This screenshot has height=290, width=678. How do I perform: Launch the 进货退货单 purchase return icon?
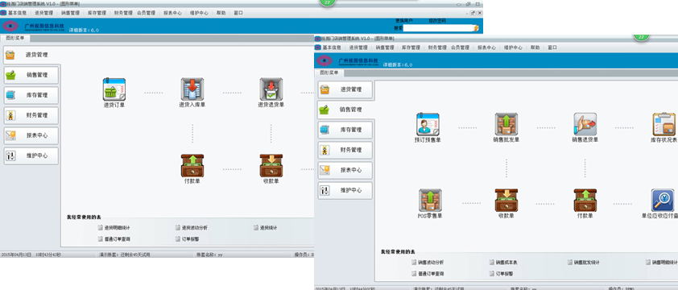click(x=271, y=89)
